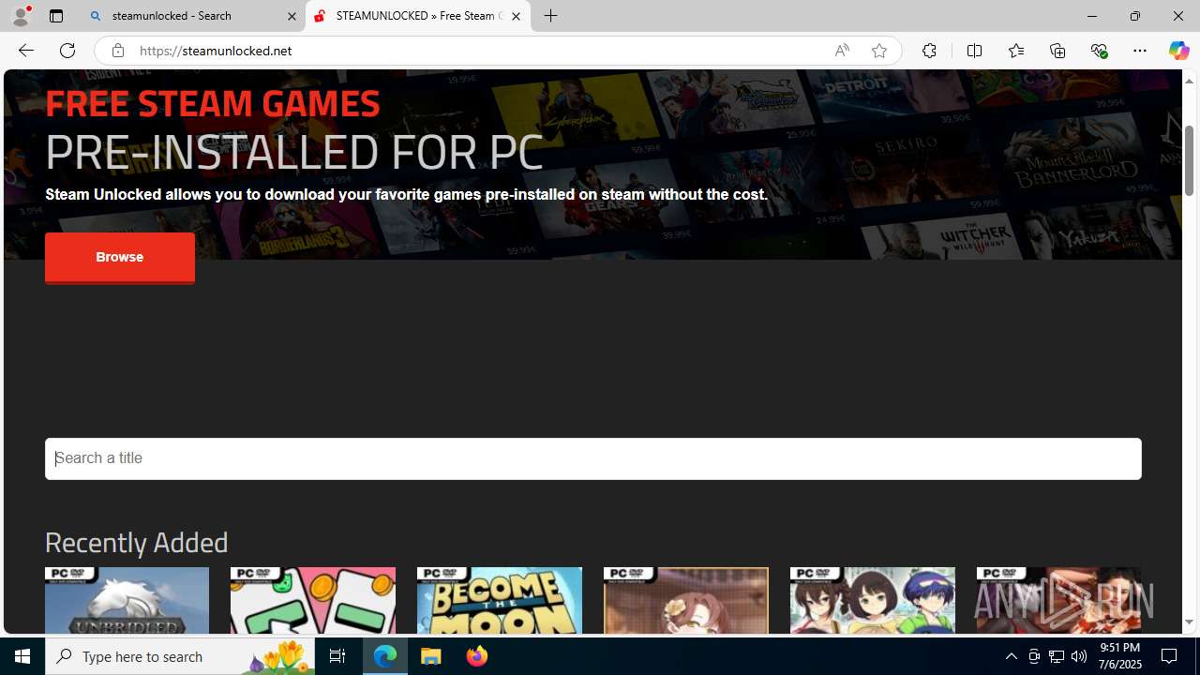Add this page to favorites
This screenshot has height=675, width=1200.
(878, 51)
